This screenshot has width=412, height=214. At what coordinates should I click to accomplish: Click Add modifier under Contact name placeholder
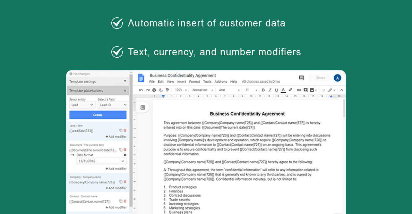coord(116,207)
